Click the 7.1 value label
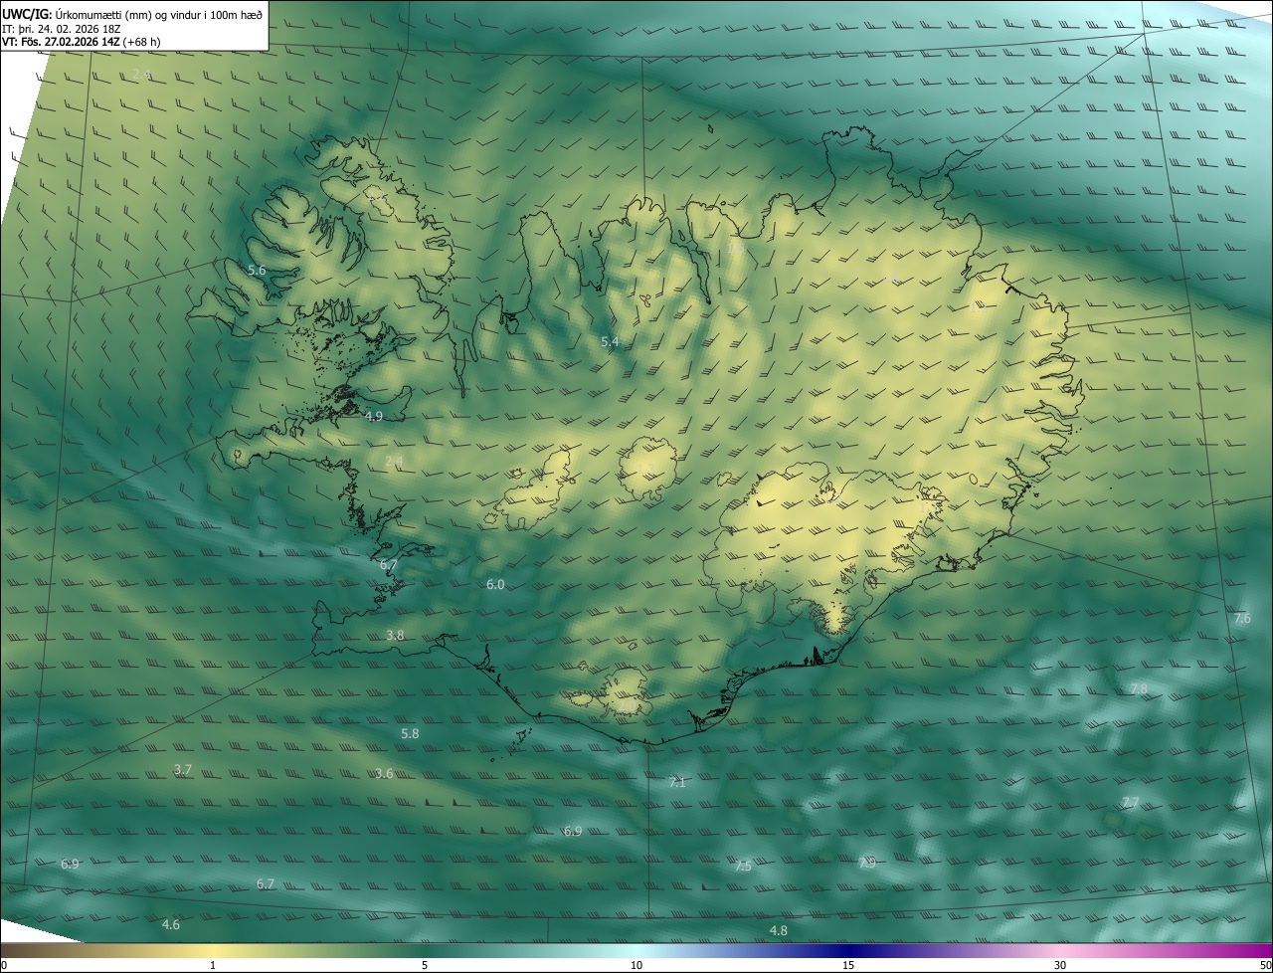Screen dimensions: 1273x973 tap(677, 784)
